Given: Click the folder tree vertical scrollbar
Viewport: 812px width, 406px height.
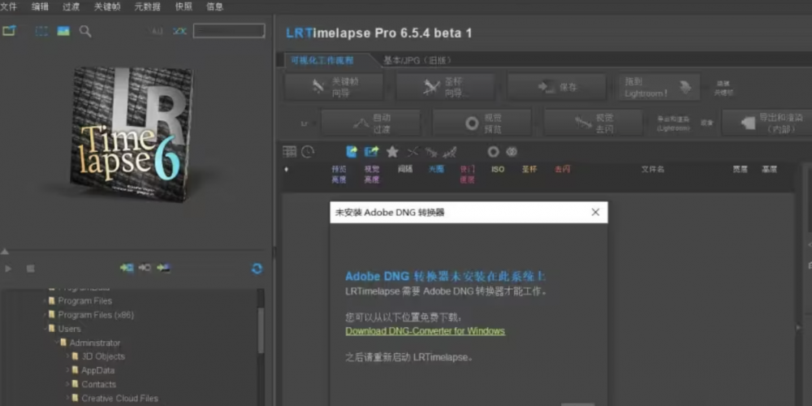Looking at the screenshot, I should coord(261,330).
